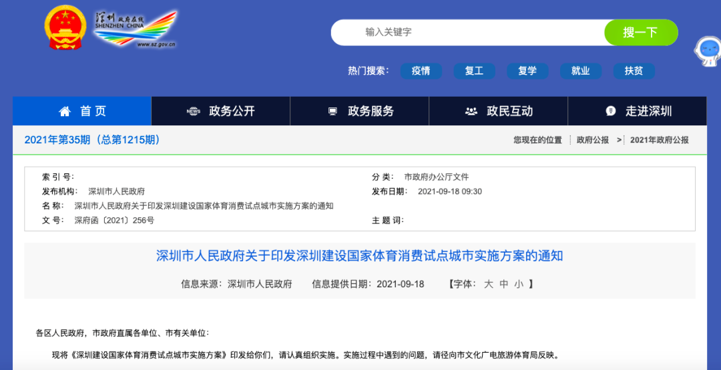Click the home icon beside 首页

click(x=65, y=111)
